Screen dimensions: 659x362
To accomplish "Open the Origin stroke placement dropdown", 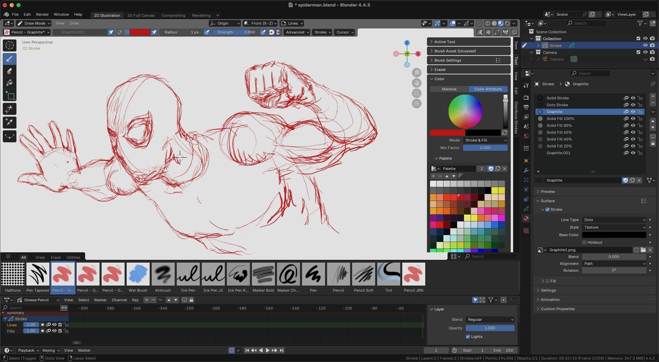I will pos(225,23).
